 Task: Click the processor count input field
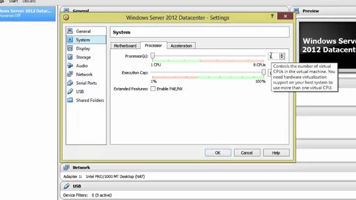(274, 56)
